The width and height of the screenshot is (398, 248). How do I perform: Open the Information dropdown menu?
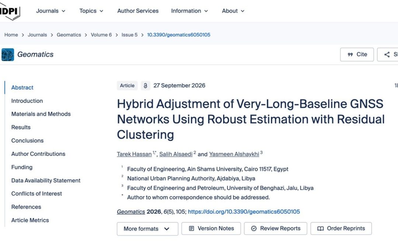pyautogui.click(x=190, y=11)
